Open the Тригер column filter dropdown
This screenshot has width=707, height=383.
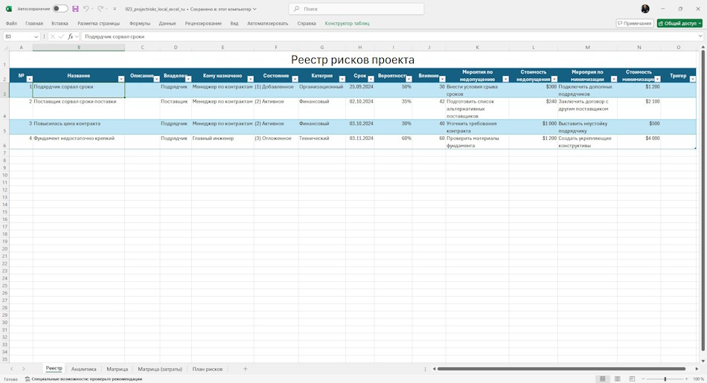tap(693, 79)
